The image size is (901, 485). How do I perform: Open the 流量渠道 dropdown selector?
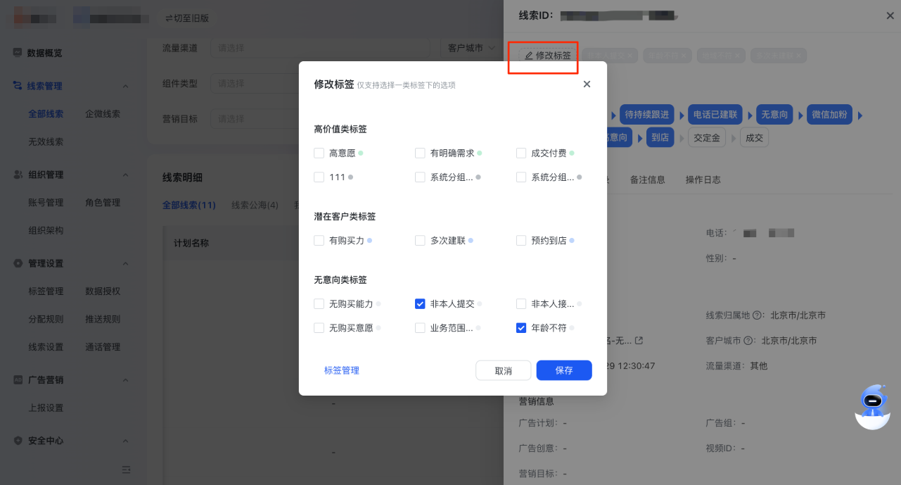320,48
